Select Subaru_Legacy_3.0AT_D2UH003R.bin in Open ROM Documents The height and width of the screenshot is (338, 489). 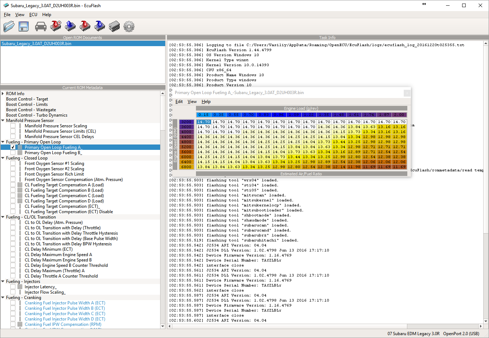click(37, 44)
